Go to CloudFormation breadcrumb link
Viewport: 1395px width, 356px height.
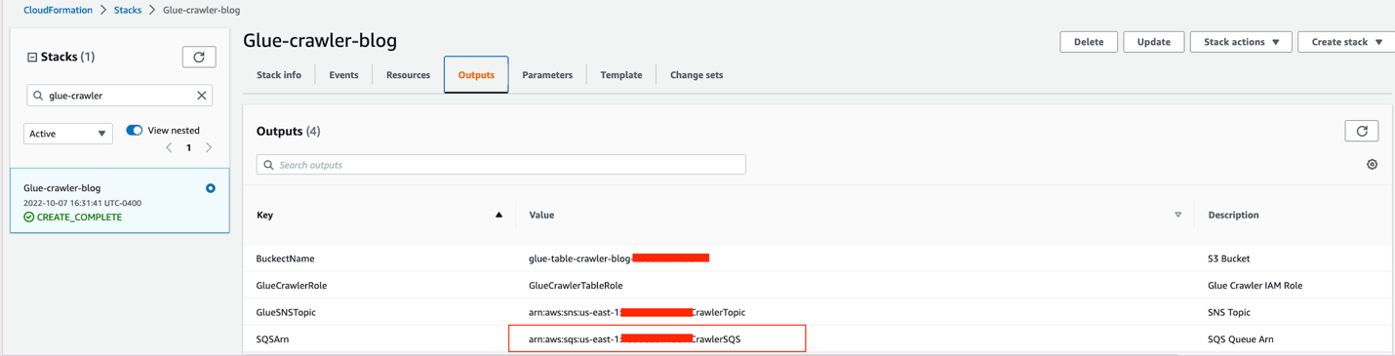[x=58, y=10]
